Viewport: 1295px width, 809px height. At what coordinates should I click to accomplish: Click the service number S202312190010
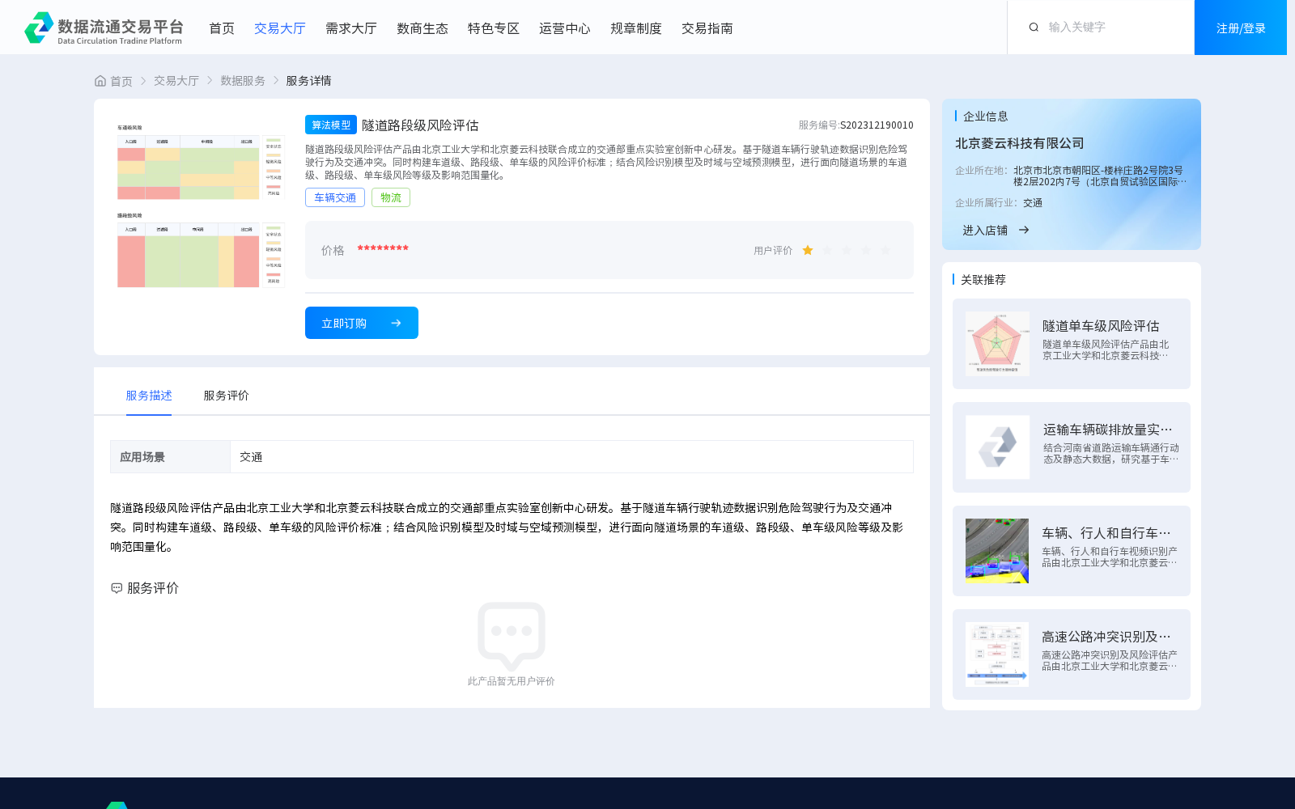[877, 125]
